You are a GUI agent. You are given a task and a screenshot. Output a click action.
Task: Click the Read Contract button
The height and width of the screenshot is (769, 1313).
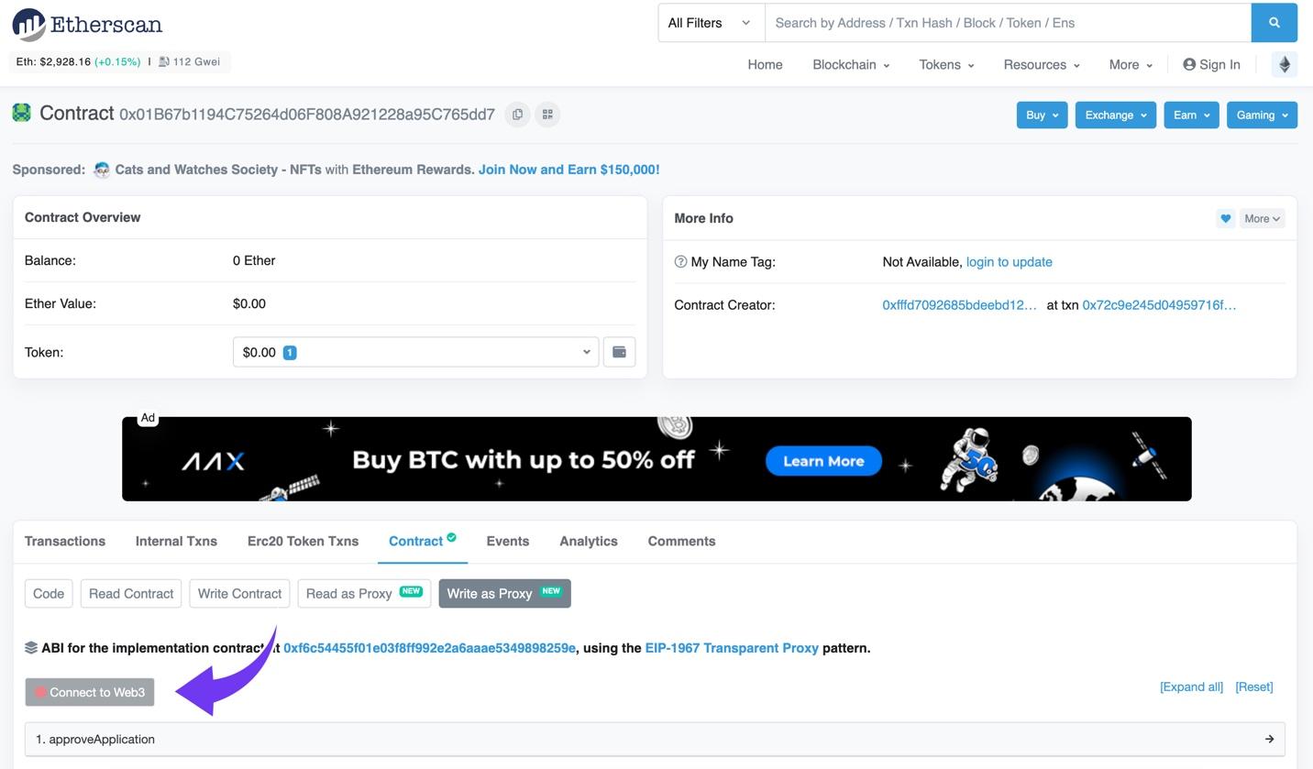(131, 593)
